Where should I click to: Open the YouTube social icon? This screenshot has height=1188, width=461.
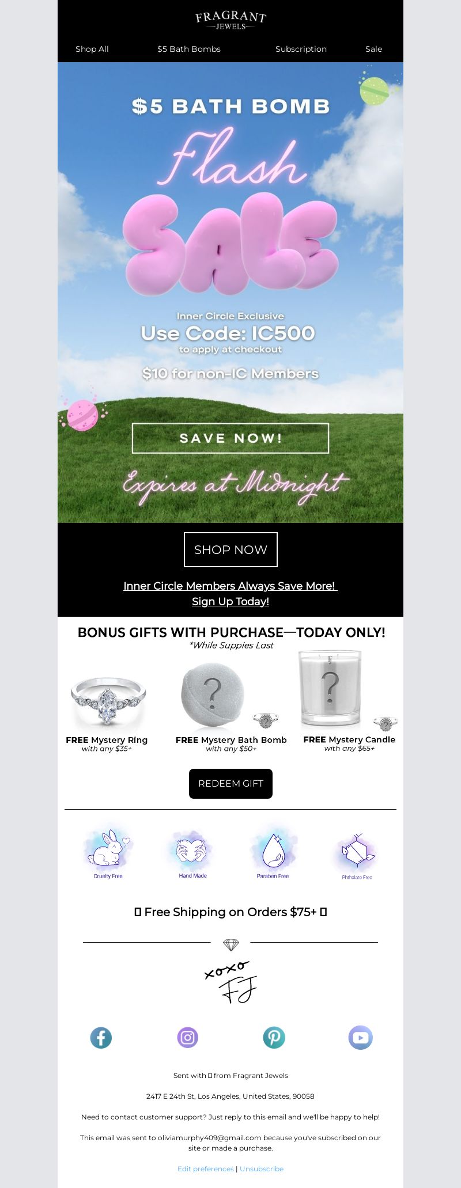pyautogui.click(x=360, y=1038)
